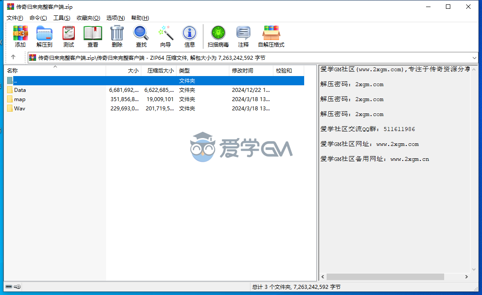Minimize the WinRAR window

point(428,7)
